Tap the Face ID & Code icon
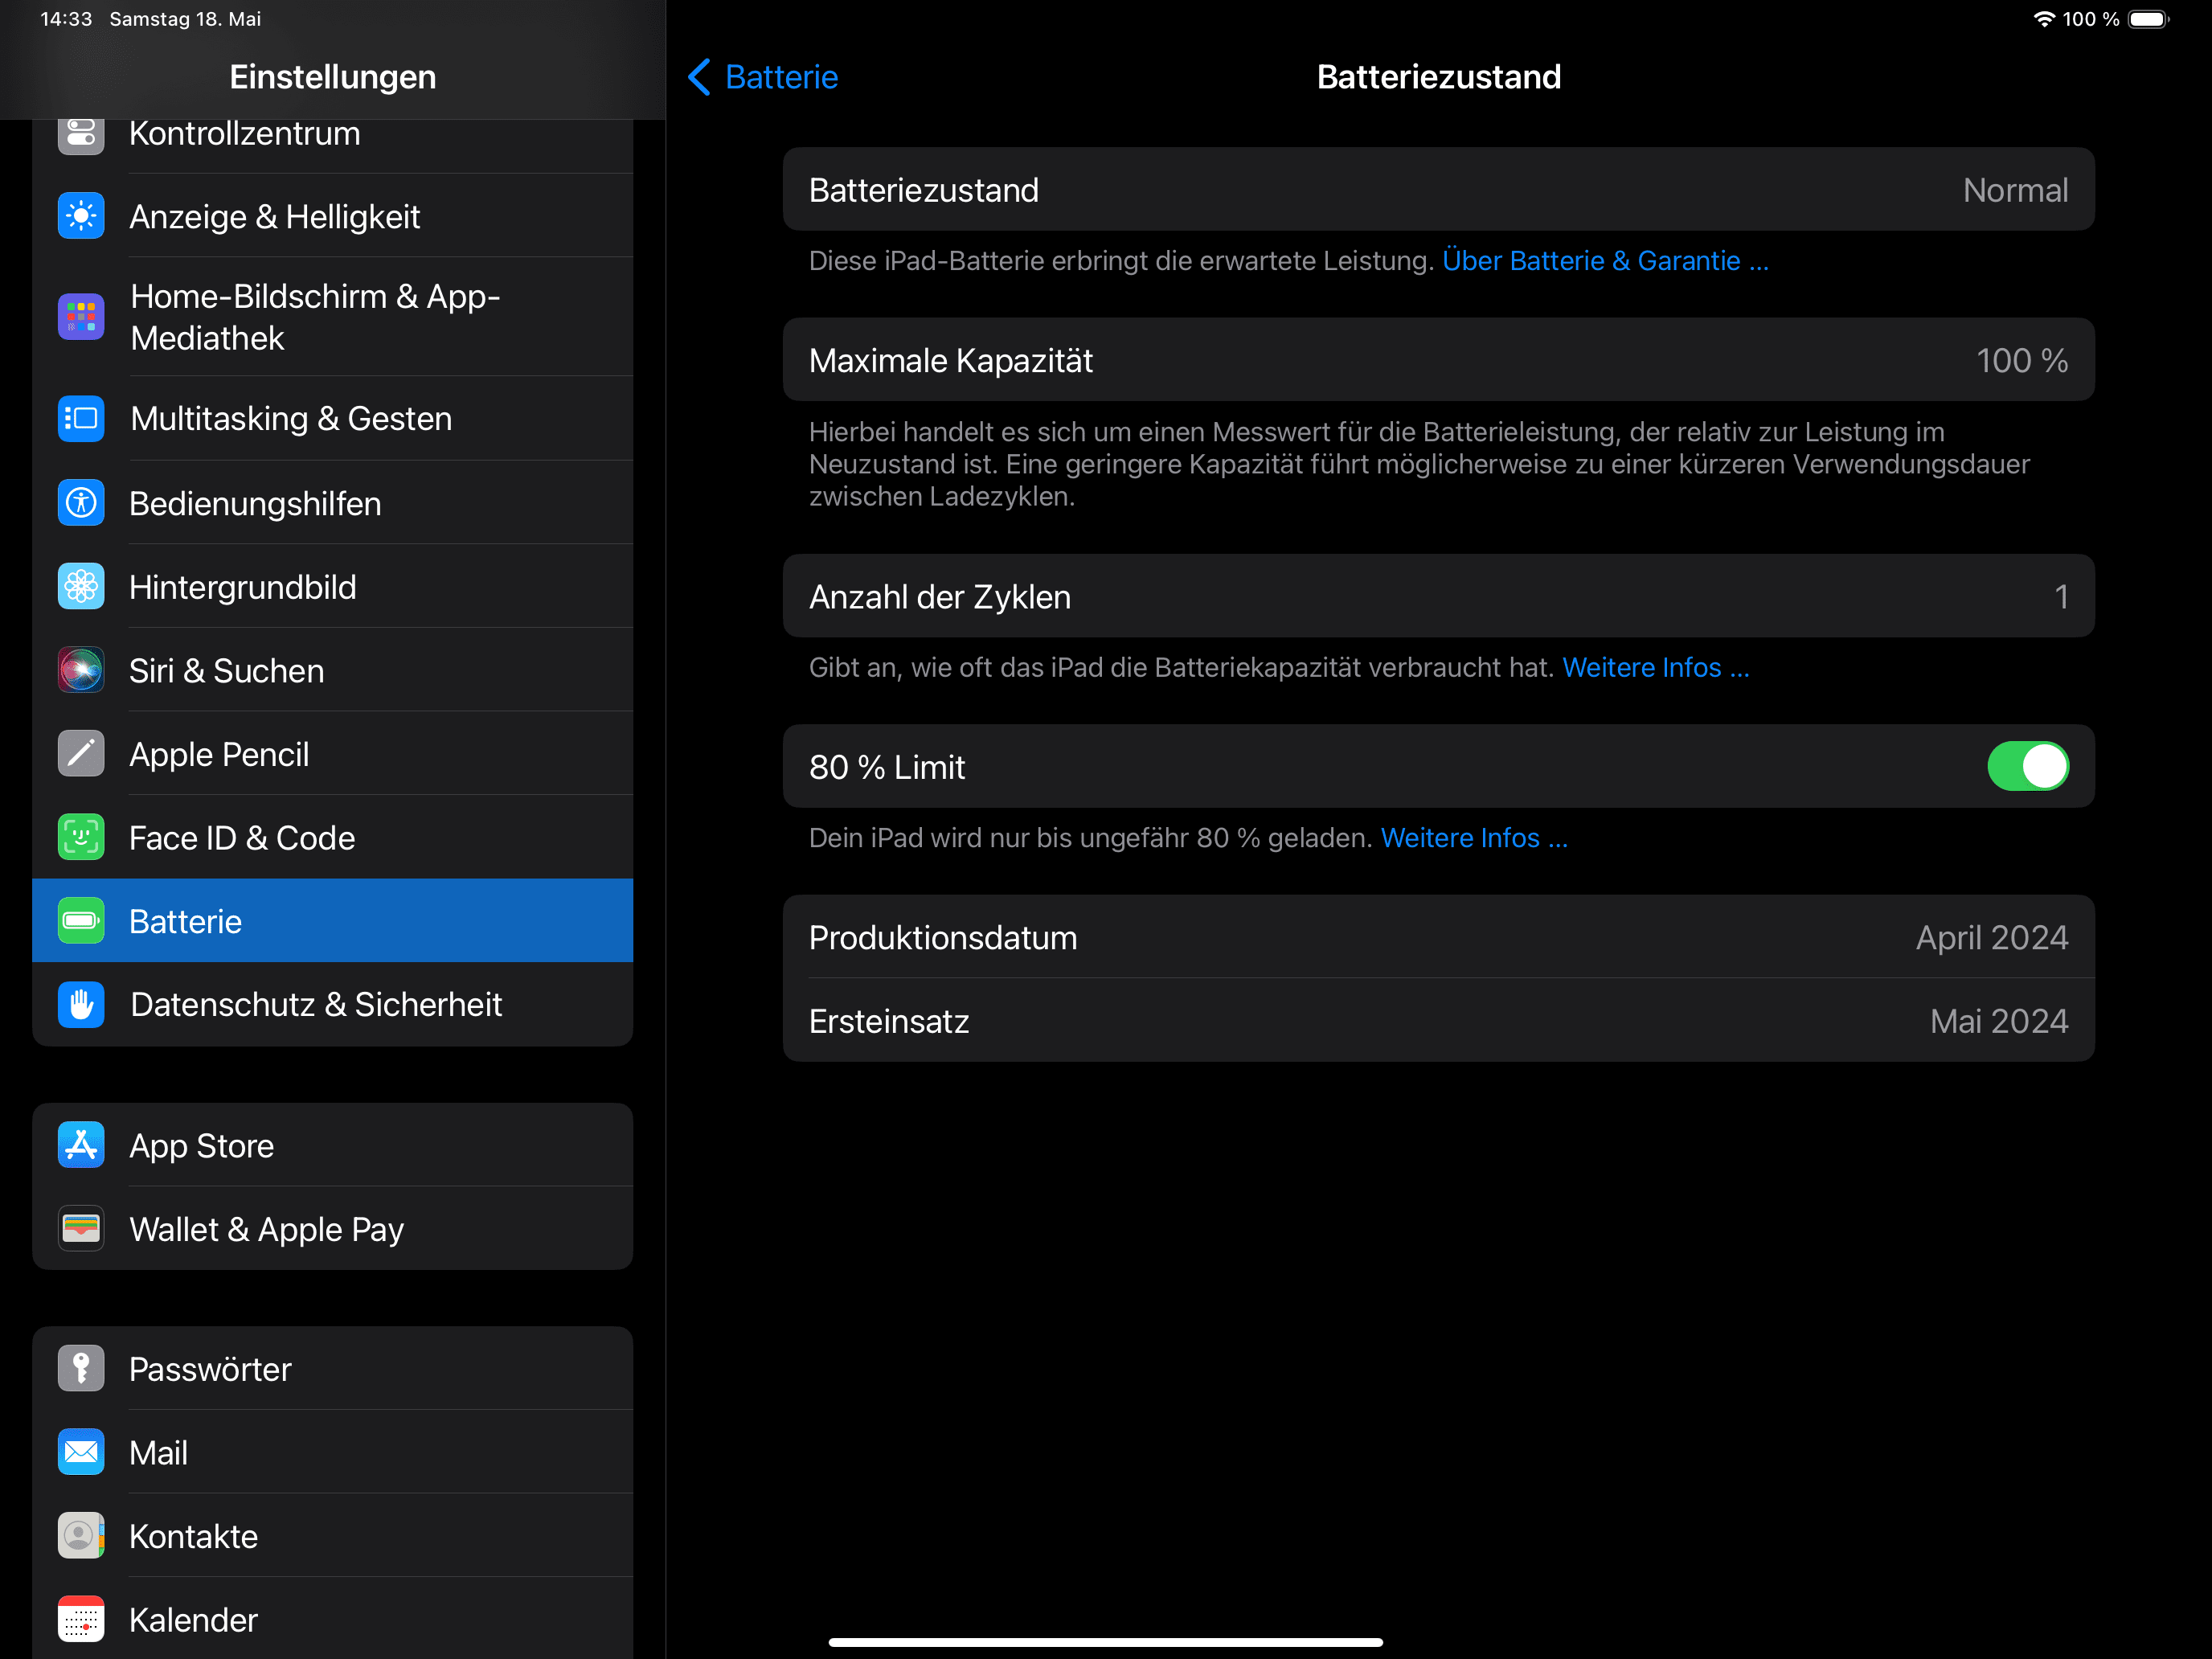The height and width of the screenshot is (1659, 2212). pyautogui.click(x=81, y=838)
